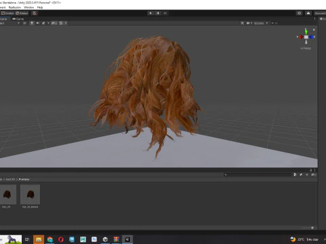Open Task View in the taskbar
The height and width of the screenshot is (244, 326).
[x=27, y=239]
